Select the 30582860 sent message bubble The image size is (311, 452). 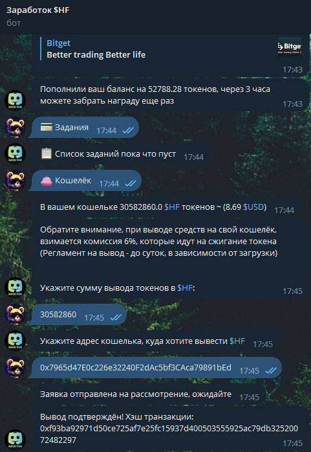78,315
